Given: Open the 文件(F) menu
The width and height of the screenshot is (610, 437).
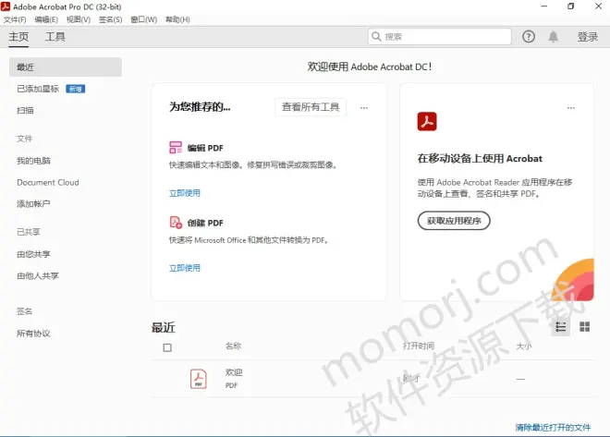Looking at the screenshot, I should pos(15,19).
